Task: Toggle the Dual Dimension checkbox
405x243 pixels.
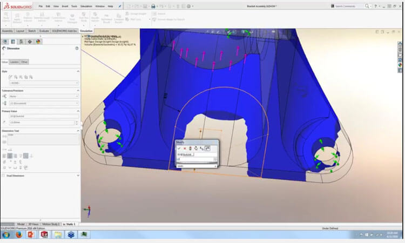Action: 3,175
